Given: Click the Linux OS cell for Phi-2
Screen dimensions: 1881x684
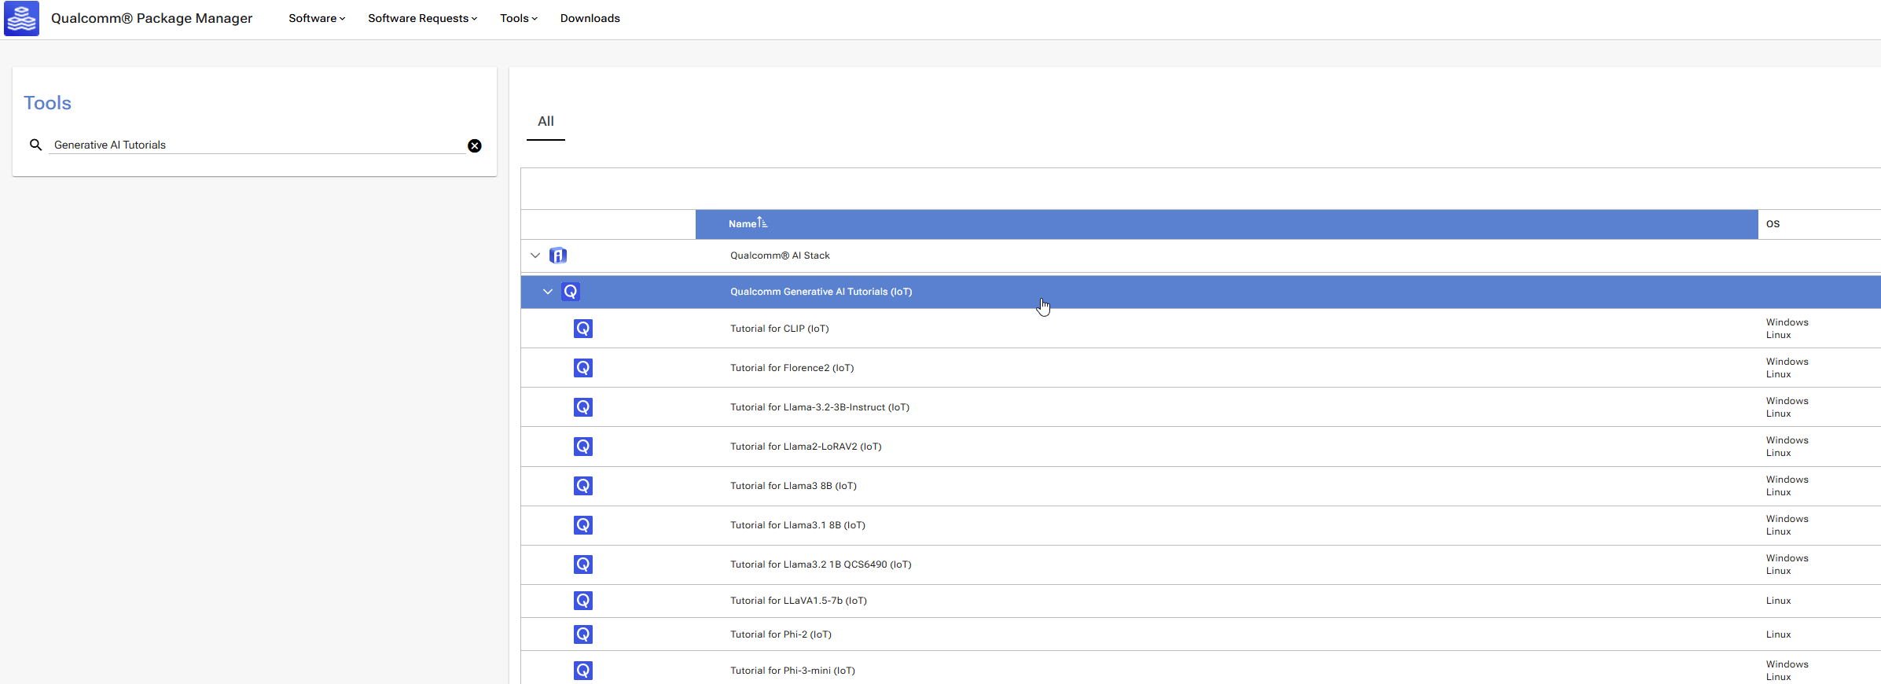Looking at the screenshot, I should pyautogui.click(x=1779, y=634).
